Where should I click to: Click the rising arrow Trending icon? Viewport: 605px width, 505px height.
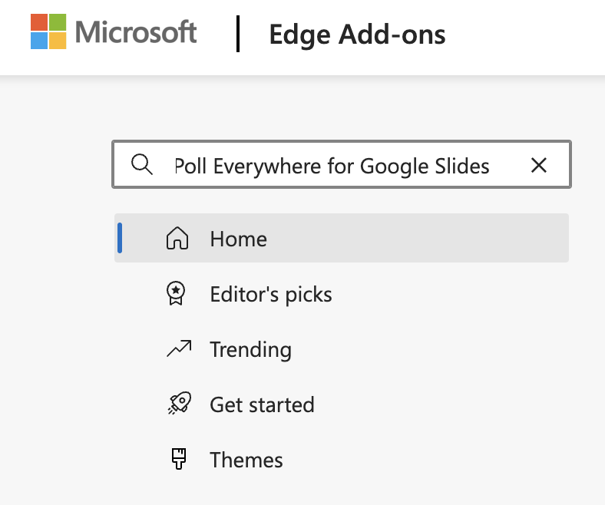coord(177,350)
